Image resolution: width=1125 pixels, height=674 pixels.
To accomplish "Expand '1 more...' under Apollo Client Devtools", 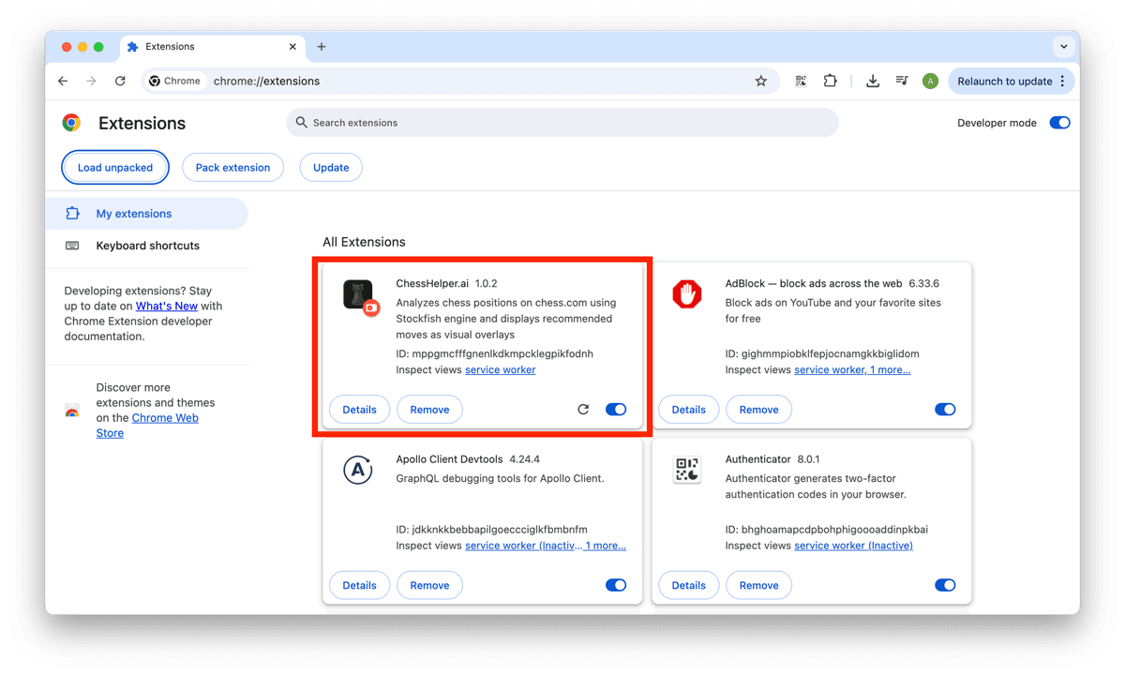I will point(606,545).
